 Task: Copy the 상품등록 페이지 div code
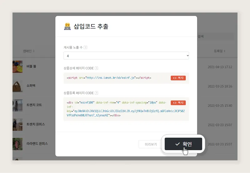point(178,103)
